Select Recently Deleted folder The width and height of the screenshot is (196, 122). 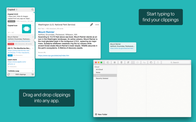105,78
